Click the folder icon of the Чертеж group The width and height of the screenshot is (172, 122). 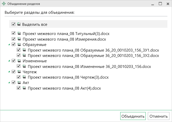click(19, 72)
